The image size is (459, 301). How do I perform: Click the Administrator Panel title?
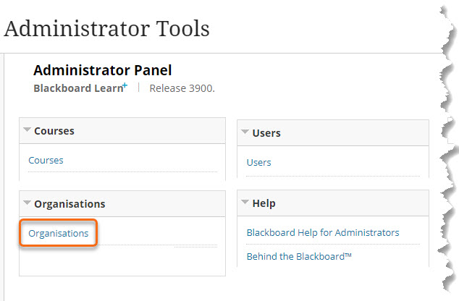[x=103, y=70]
